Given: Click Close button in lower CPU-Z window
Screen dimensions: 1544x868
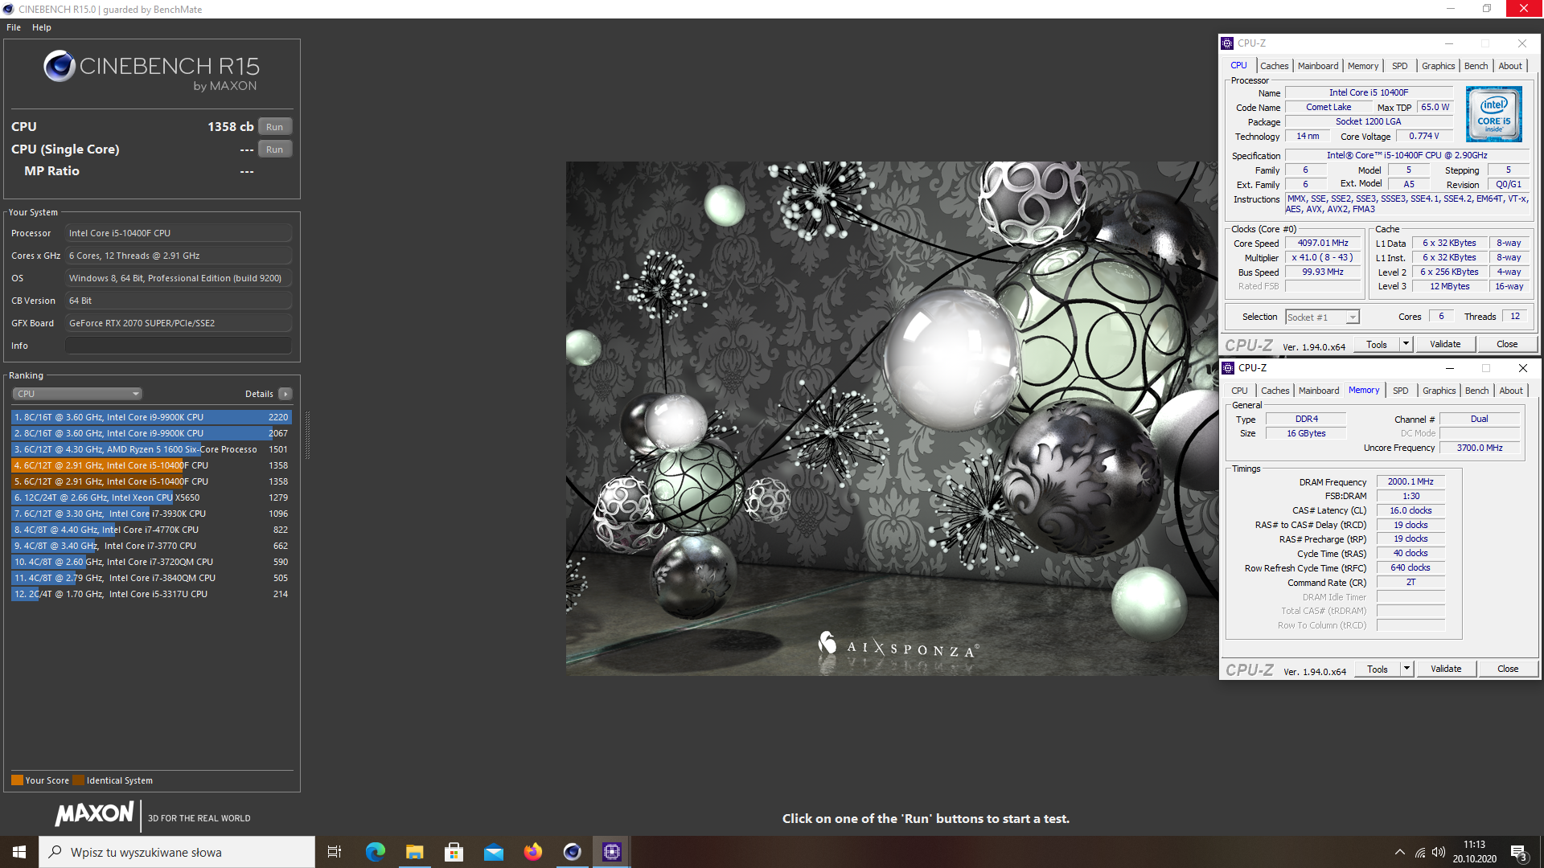Looking at the screenshot, I should coord(1508,669).
